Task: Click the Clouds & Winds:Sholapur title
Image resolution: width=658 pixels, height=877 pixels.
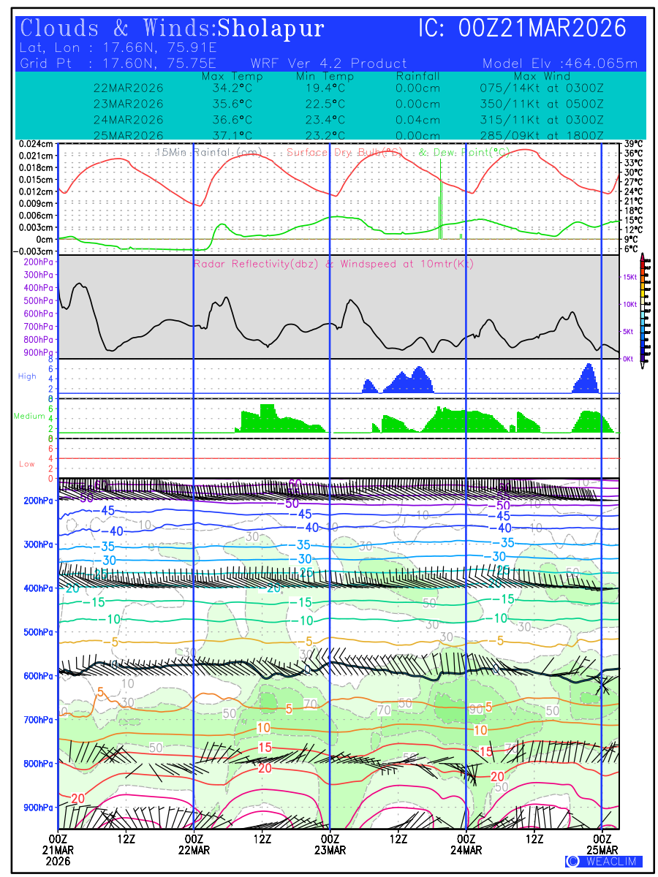Action: (173, 29)
